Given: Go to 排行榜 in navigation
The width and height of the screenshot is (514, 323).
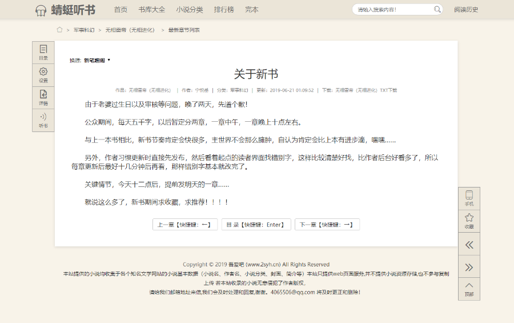Looking at the screenshot, I should click(x=224, y=10).
